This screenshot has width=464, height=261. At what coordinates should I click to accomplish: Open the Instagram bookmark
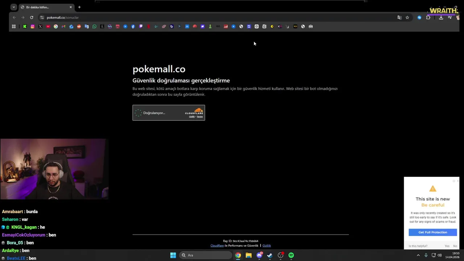(x=33, y=26)
